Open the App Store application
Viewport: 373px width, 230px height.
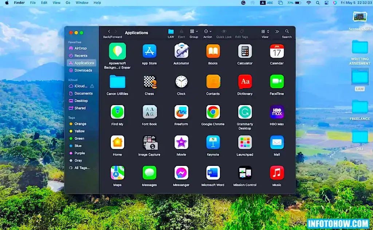tap(149, 51)
